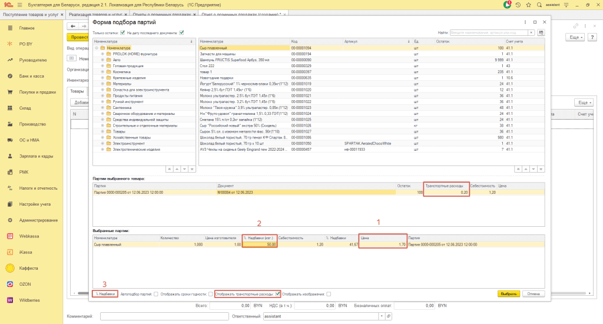Select Шоколад белый пористый SPARTAK row
Image resolution: width=603 pixels, height=324 pixels.
(372, 144)
